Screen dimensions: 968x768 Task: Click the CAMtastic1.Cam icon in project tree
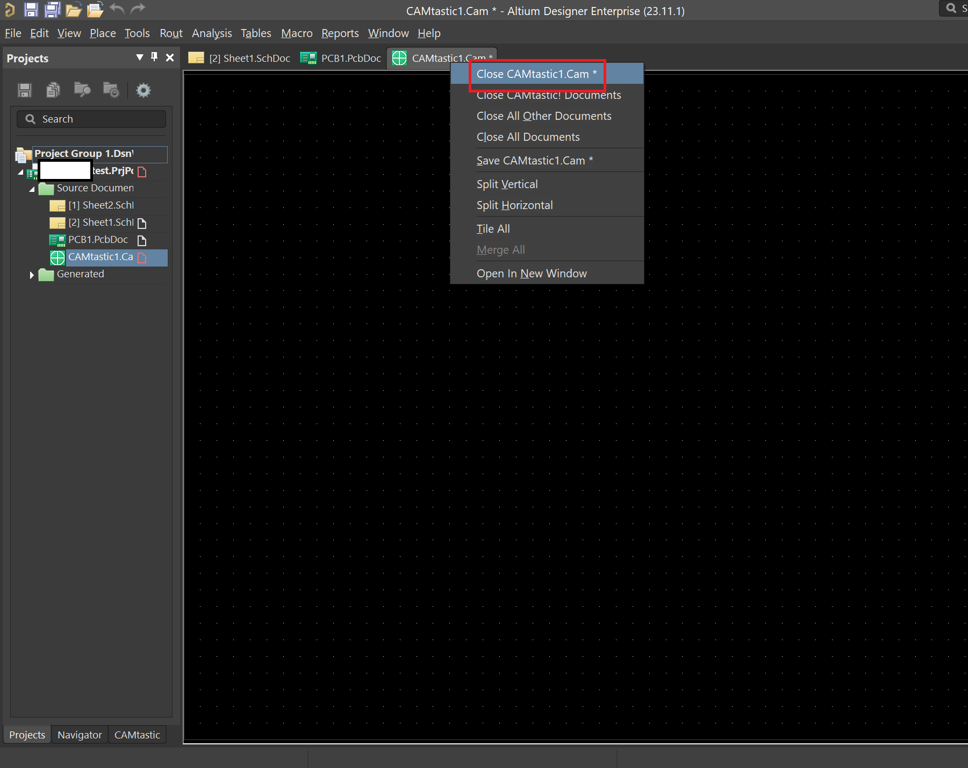[57, 257]
